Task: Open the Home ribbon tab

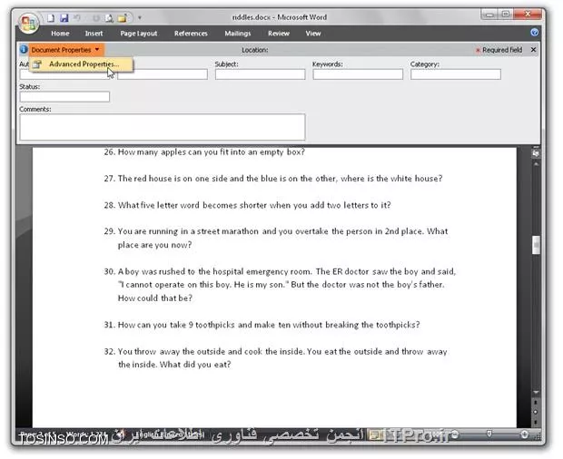Action: tap(60, 34)
